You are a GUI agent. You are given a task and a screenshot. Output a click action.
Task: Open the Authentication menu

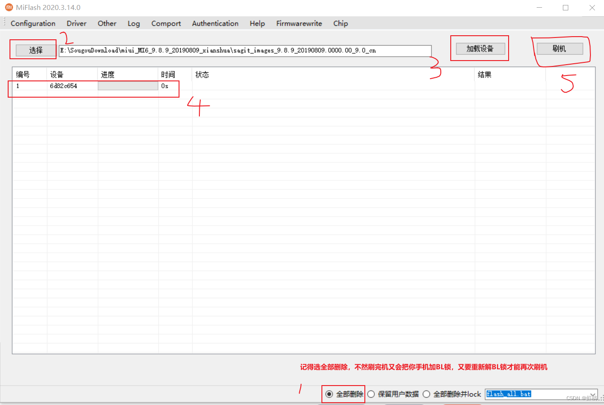(215, 24)
